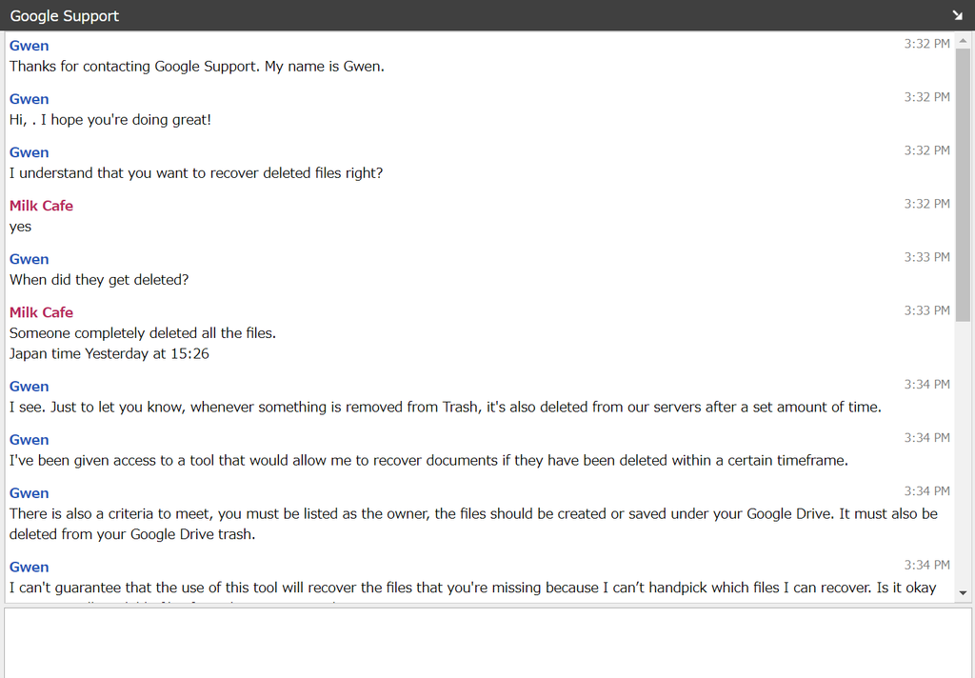
Task: Click Milk Cafe's "yes" reply
Action: 21,227
